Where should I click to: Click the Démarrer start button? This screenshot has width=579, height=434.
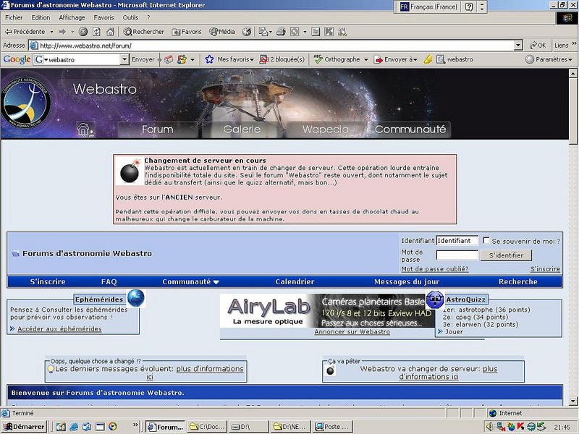pos(24,427)
